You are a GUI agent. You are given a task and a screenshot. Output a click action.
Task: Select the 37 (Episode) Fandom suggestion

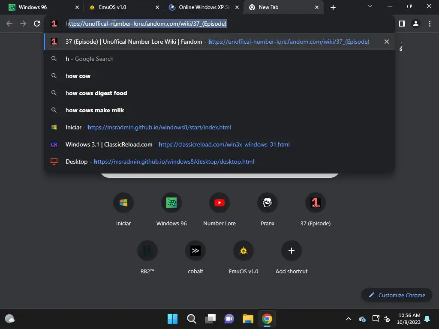click(x=219, y=42)
